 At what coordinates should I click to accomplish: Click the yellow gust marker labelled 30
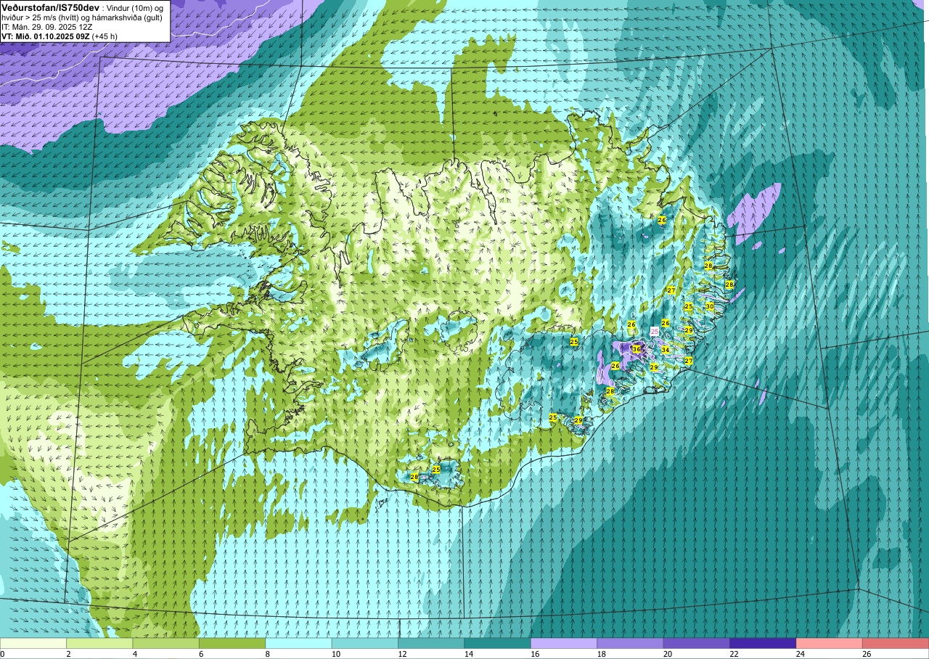pos(710,307)
